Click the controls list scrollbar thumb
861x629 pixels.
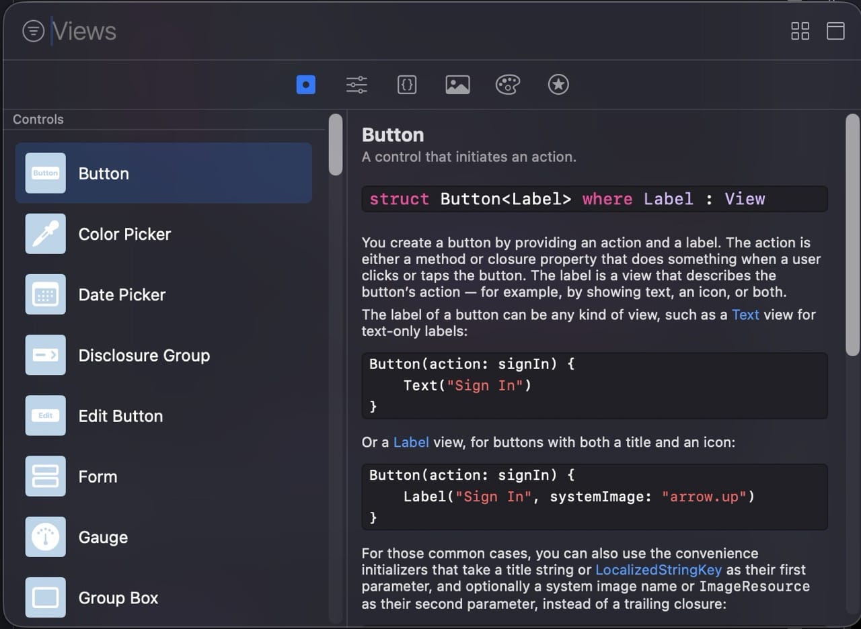(x=335, y=144)
